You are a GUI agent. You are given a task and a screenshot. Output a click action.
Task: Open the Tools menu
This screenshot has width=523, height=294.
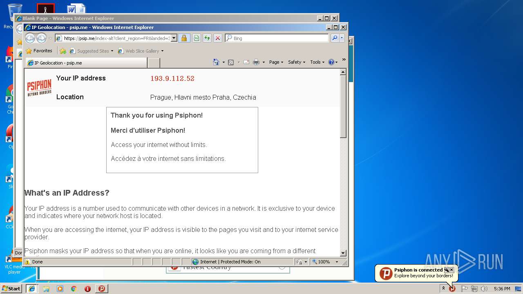317,62
